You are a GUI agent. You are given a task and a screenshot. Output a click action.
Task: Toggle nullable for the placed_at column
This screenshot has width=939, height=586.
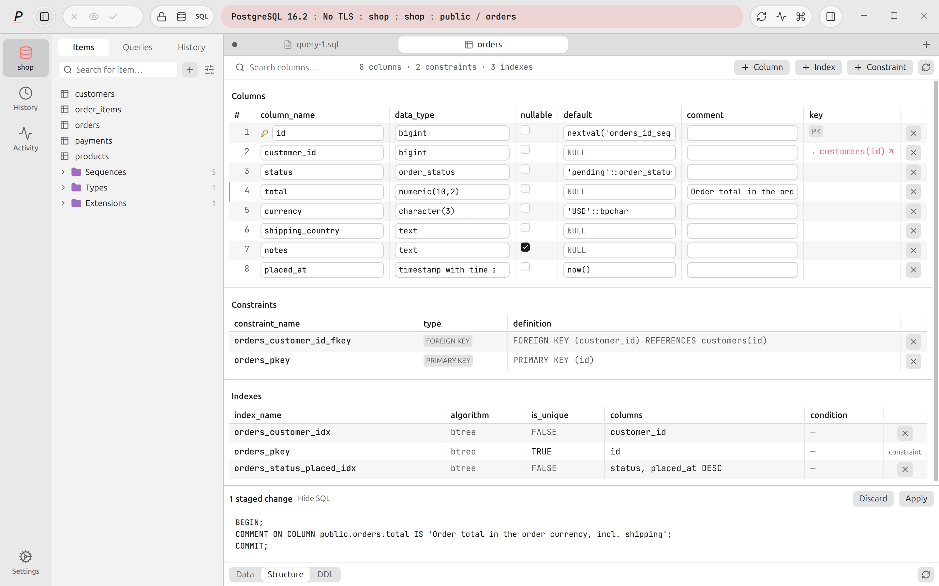[525, 267]
